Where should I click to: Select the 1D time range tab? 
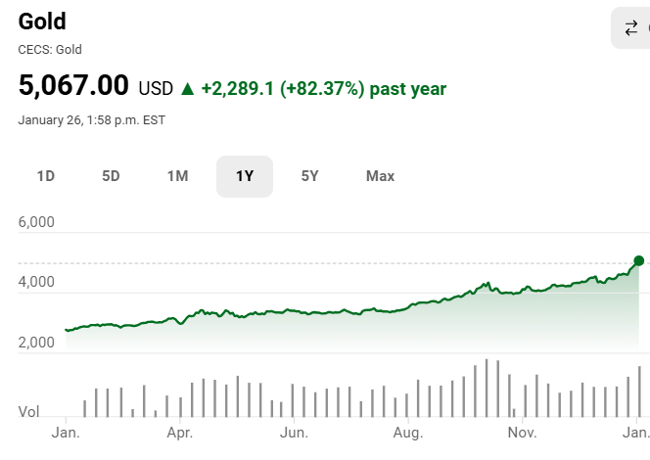[x=46, y=176]
